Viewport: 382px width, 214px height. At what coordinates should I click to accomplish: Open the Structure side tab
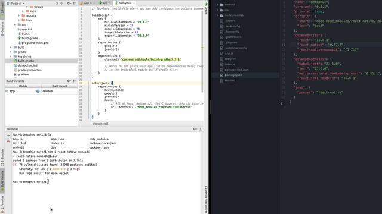[x=2, y=157]
